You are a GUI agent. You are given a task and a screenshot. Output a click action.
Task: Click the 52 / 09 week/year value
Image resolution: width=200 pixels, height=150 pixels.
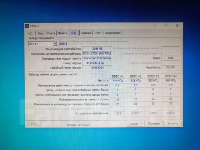coord(170,67)
